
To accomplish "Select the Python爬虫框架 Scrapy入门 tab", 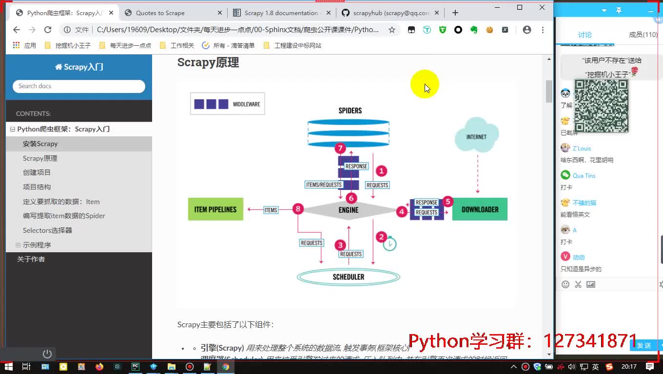I will click(64, 13).
